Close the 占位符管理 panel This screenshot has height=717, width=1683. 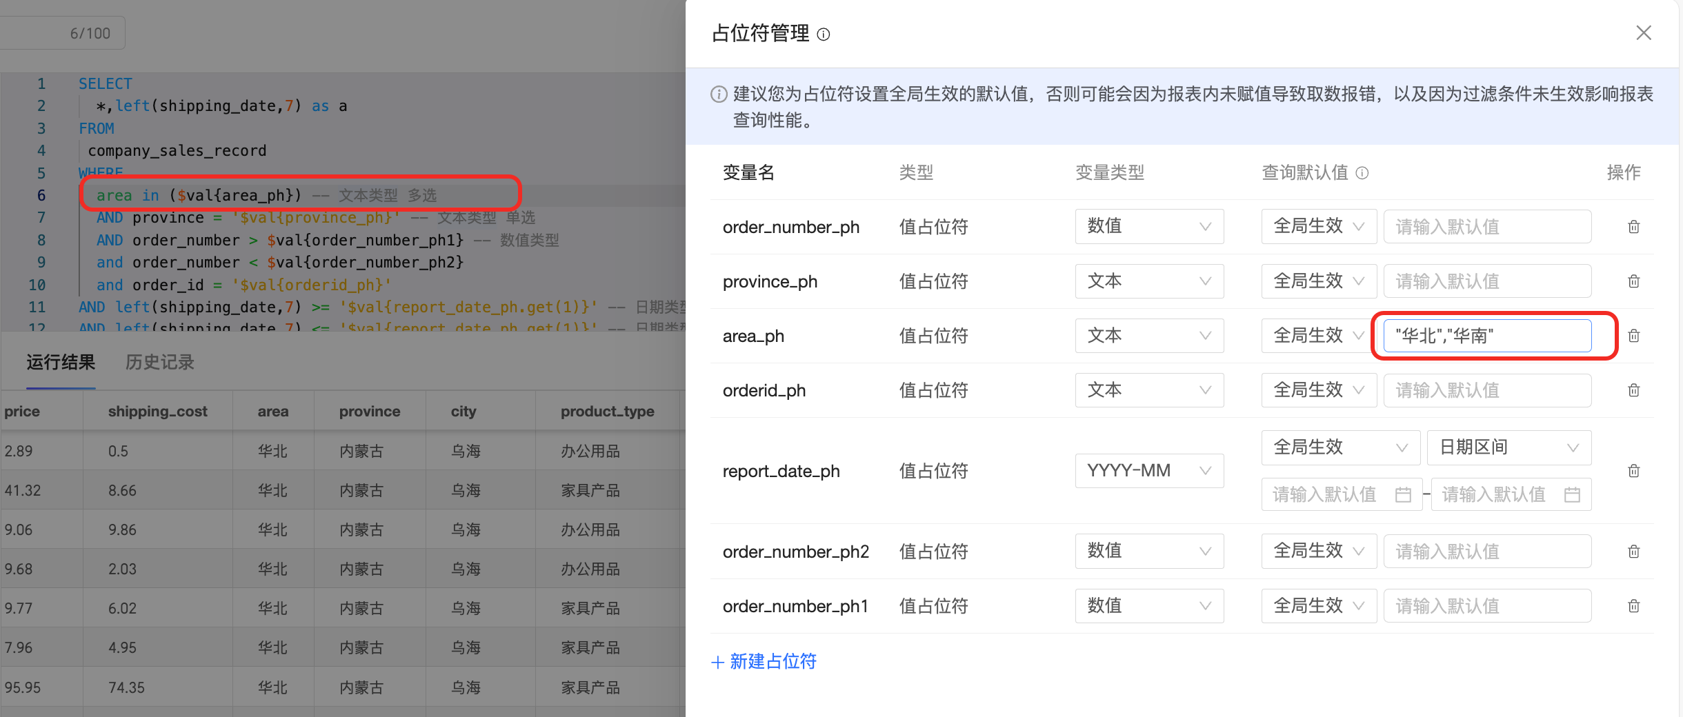click(x=1644, y=33)
